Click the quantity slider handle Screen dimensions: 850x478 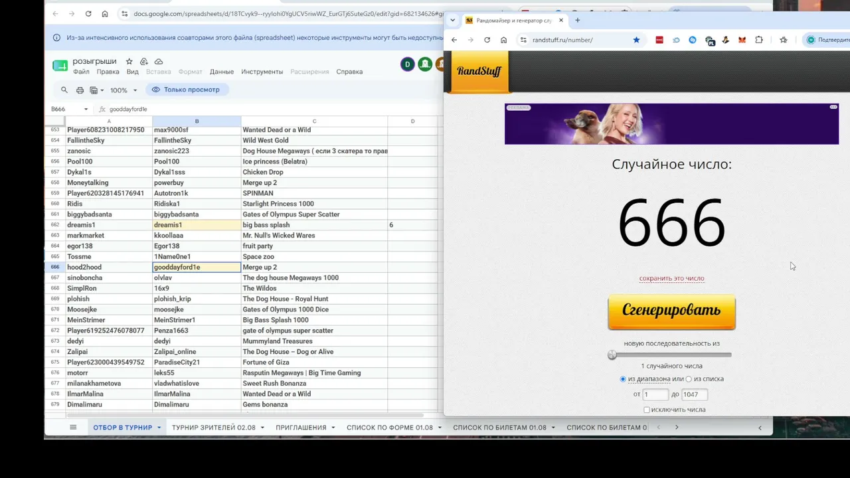pos(612,355)
